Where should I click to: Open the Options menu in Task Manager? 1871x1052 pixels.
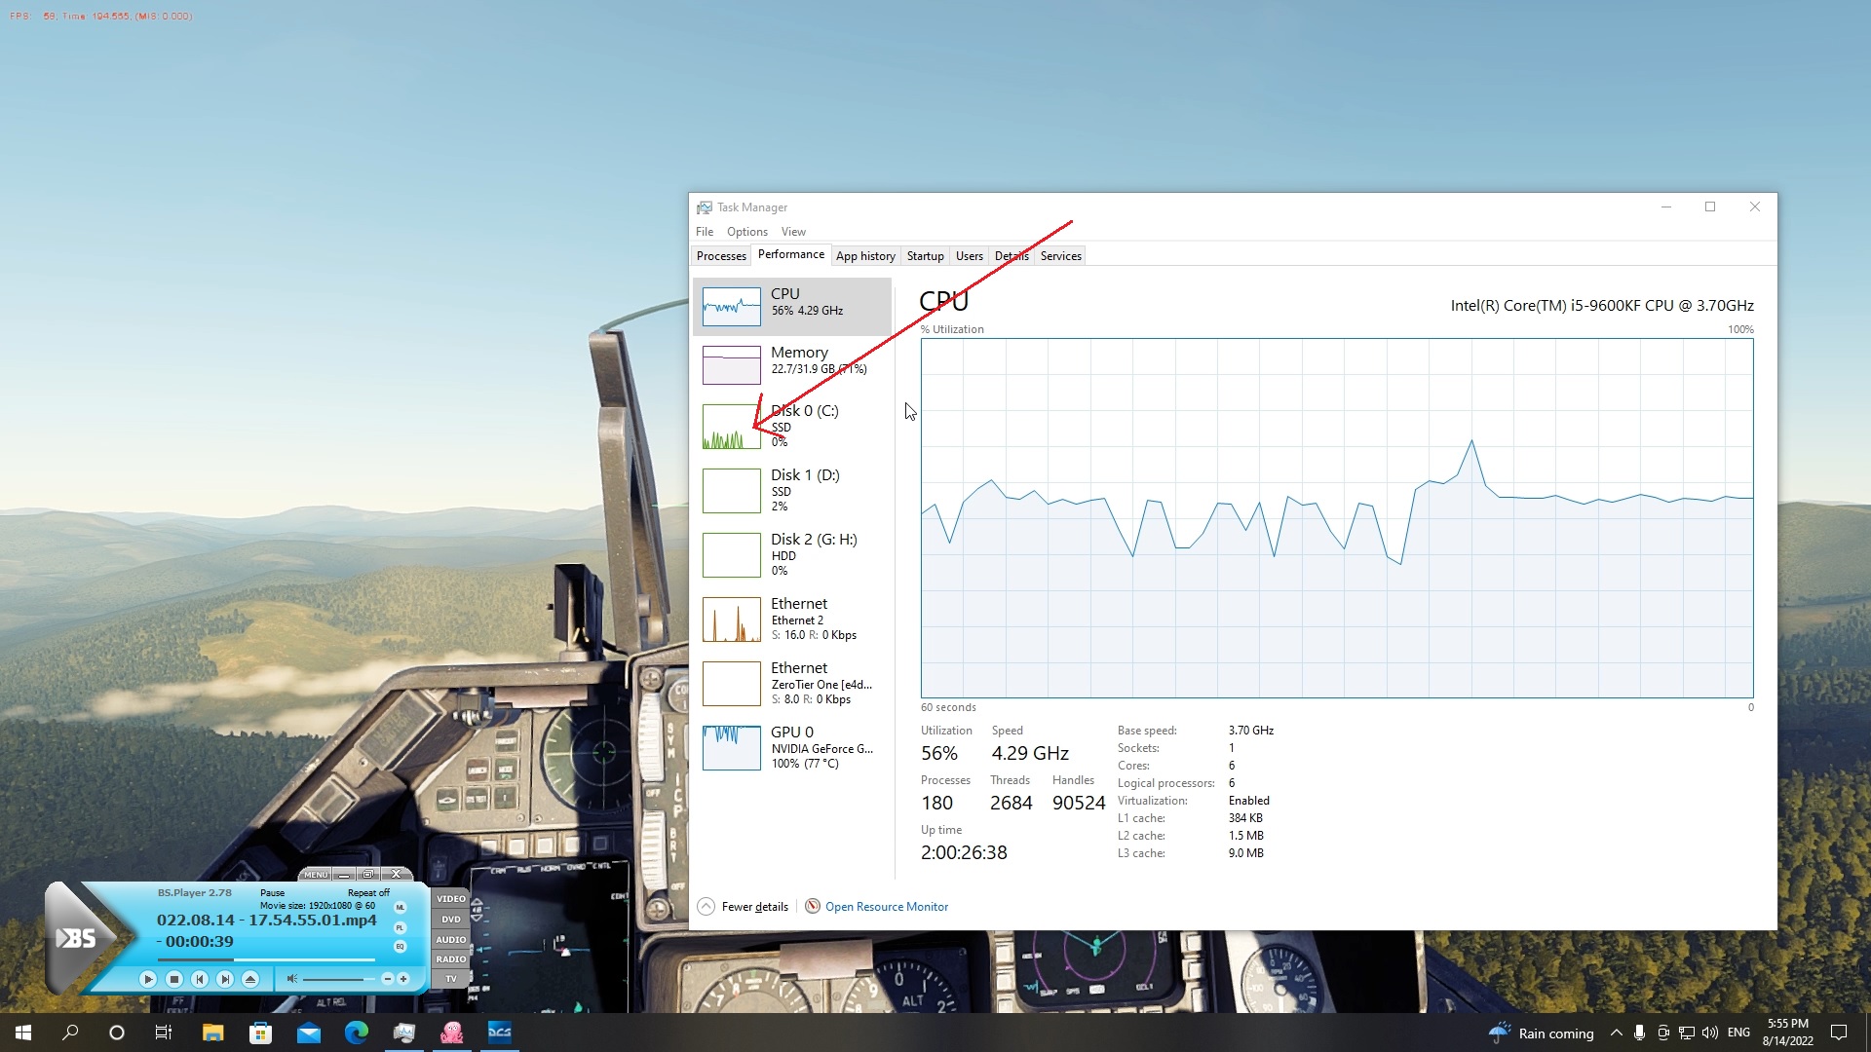tap(747, 232)
